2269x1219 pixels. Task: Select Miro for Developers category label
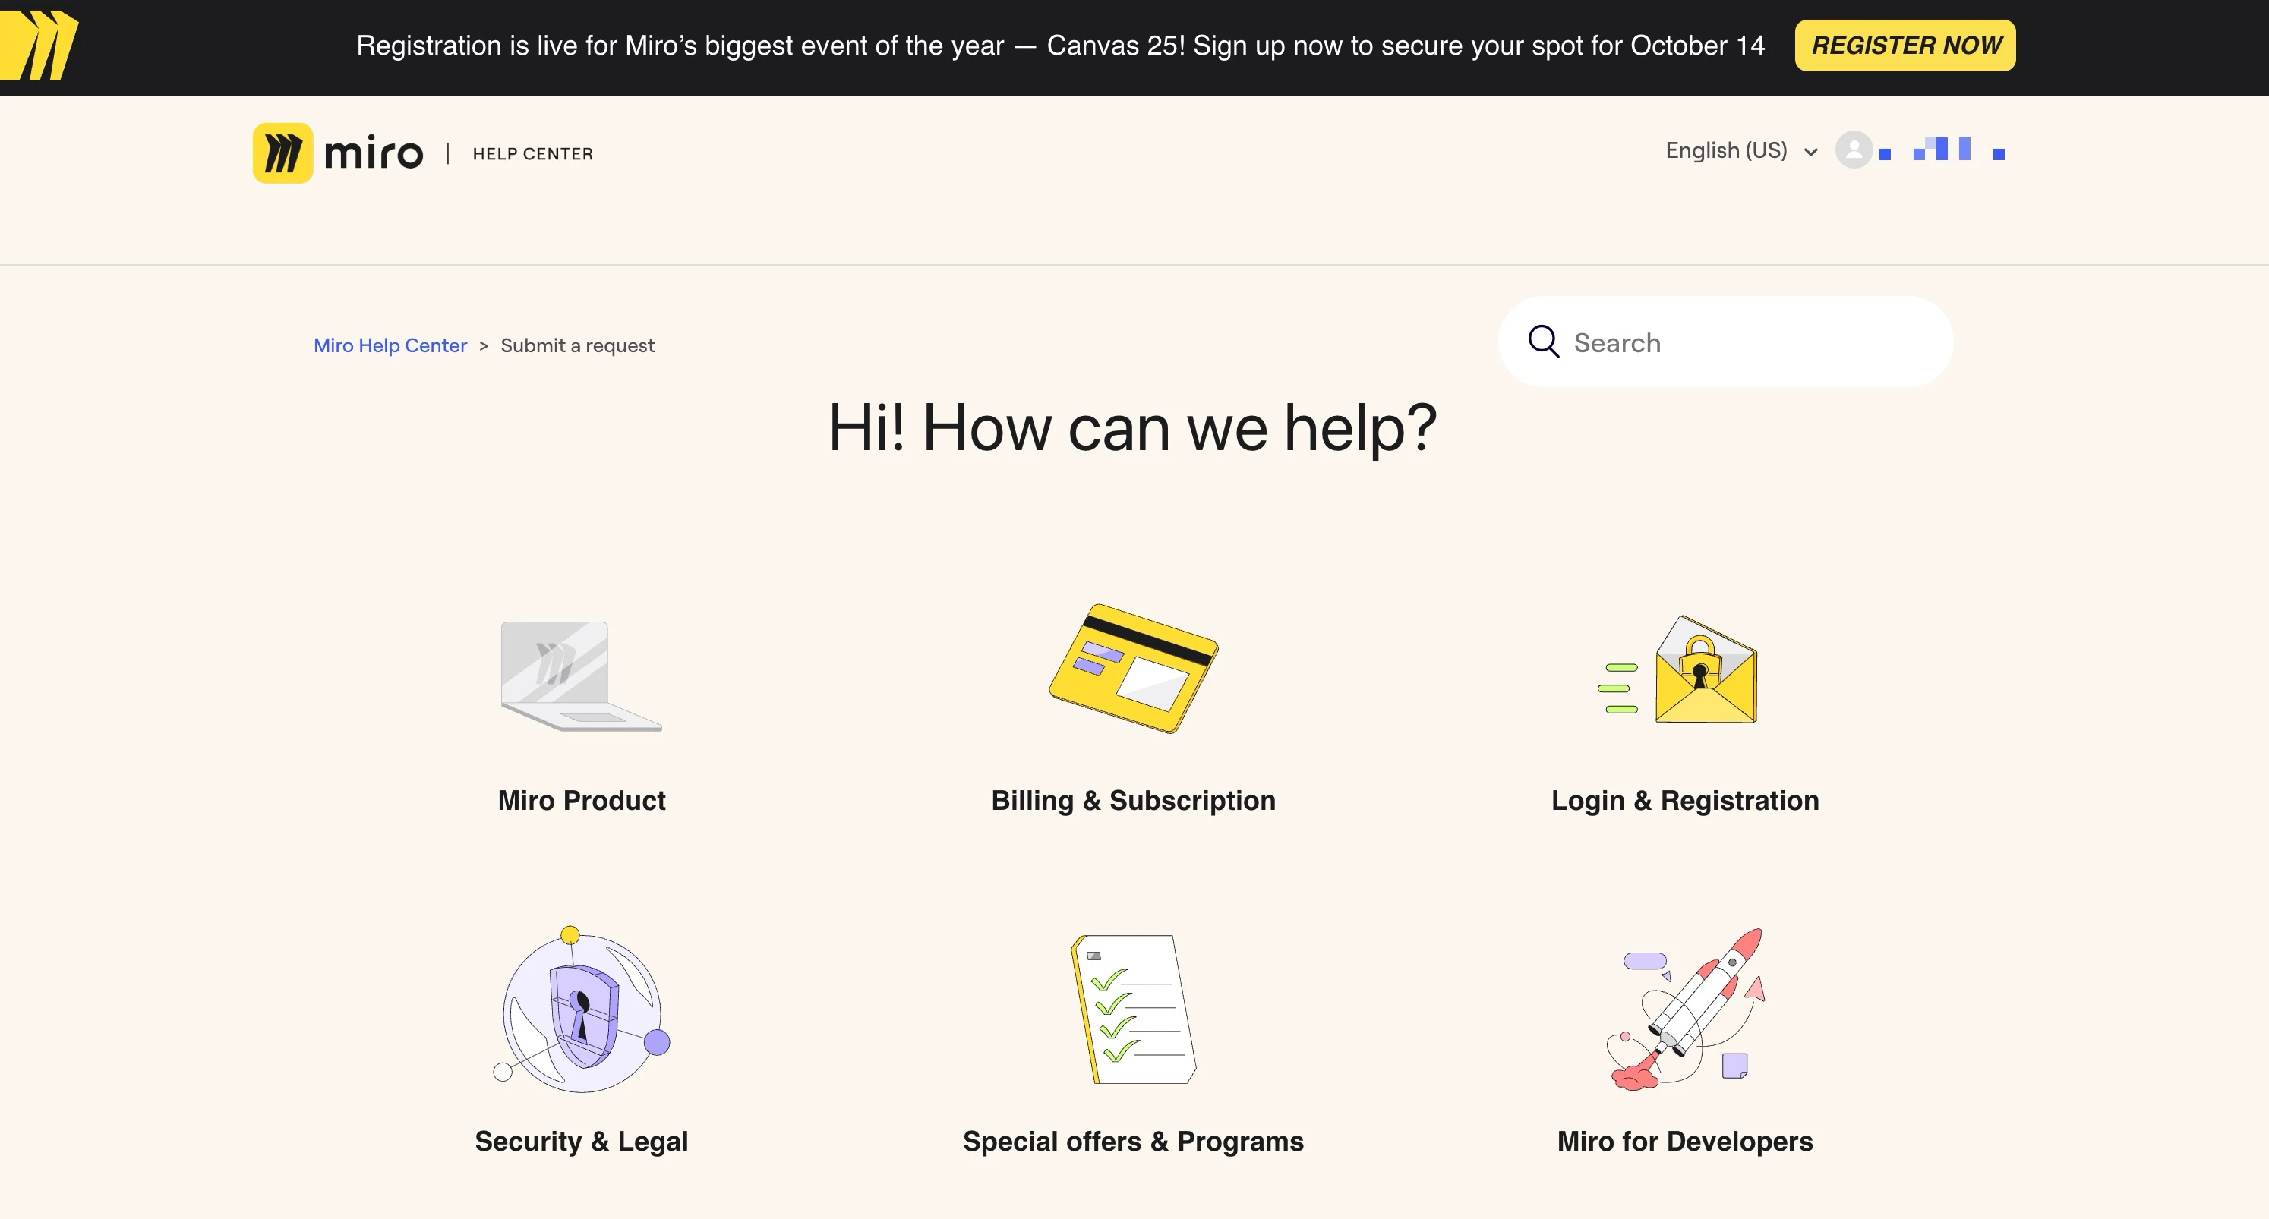pos(1685,1141)
